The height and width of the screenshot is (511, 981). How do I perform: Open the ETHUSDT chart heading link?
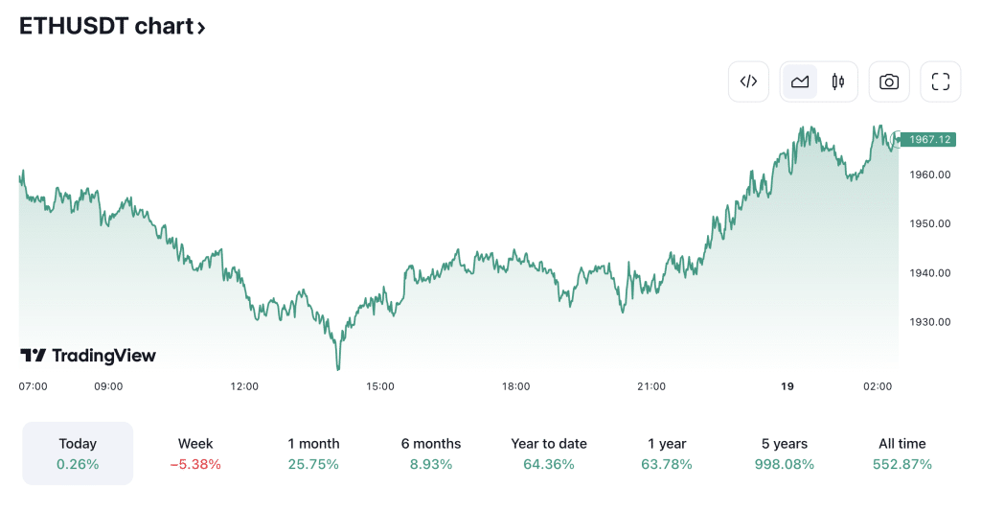106,26
